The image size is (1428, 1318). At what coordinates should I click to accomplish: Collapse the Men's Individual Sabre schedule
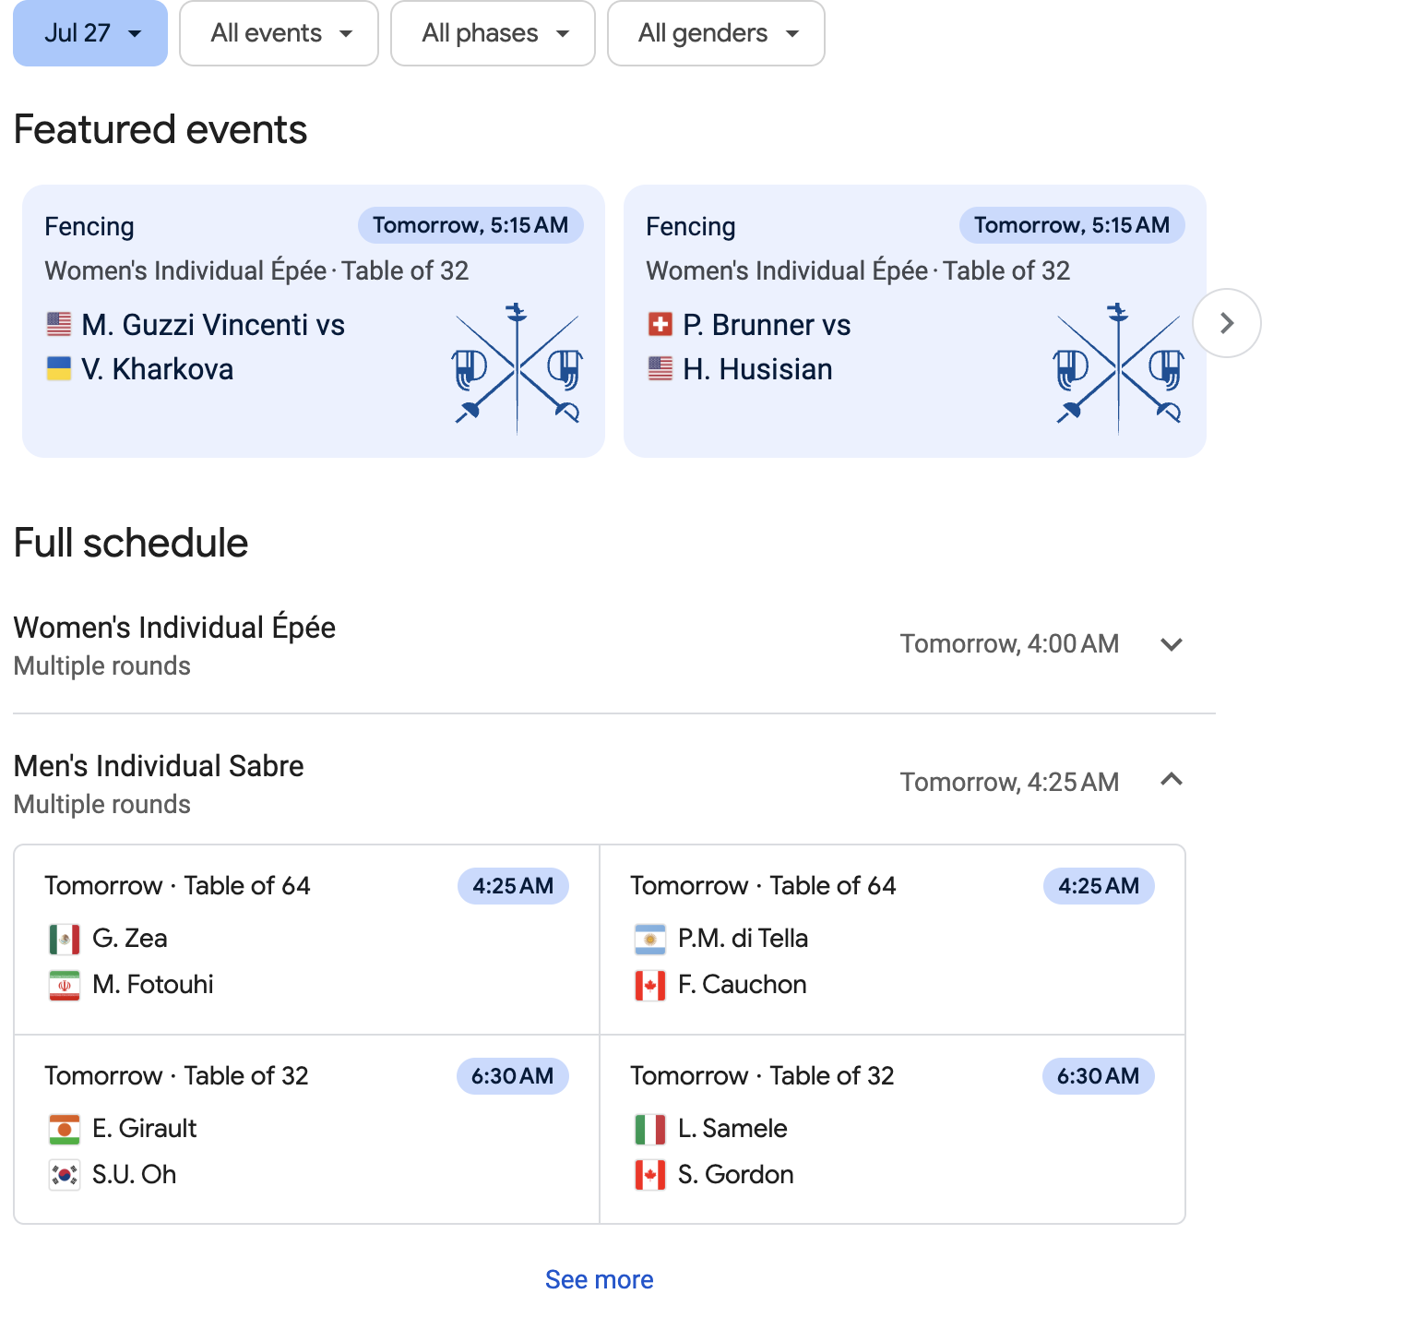[1171, 781]
